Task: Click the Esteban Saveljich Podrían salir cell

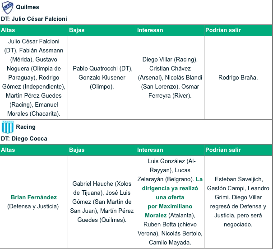Action: tap(238, 202)
